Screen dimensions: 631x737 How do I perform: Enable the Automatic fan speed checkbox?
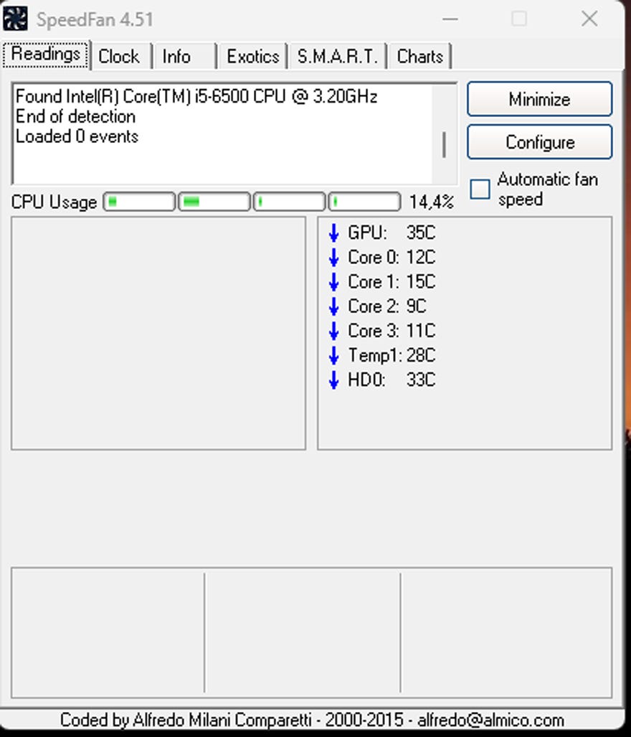[x=480, y=189]
